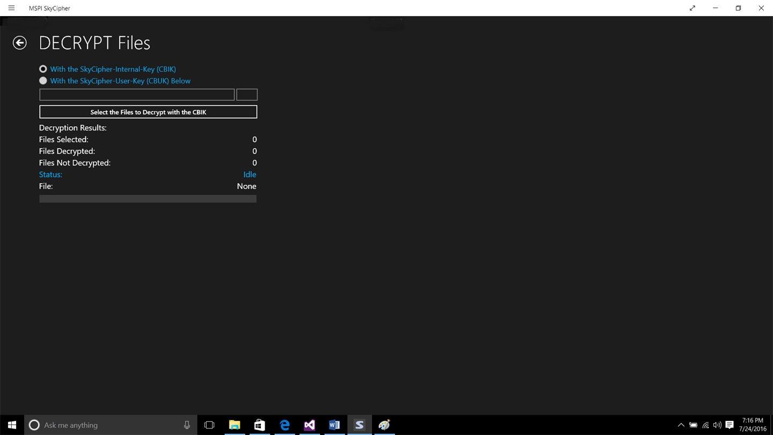
Task: Click the battery tray icon
Action: 693,425
